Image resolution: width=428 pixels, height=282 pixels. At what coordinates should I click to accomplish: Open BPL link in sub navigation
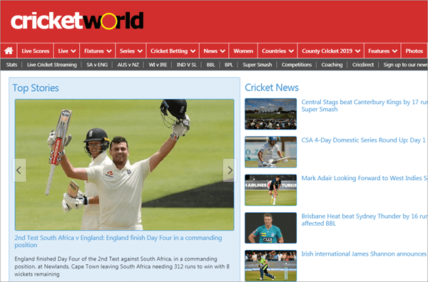tap(229, 65)
